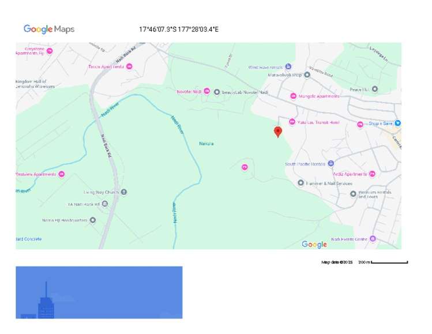
Task: Select the beautyLab Novotel Nadi marker
Action: [x=217, y=92]
